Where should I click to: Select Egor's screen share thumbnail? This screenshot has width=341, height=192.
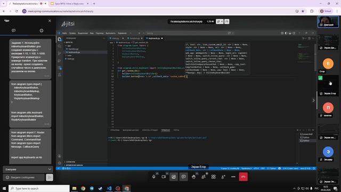[x=328, y=85]
